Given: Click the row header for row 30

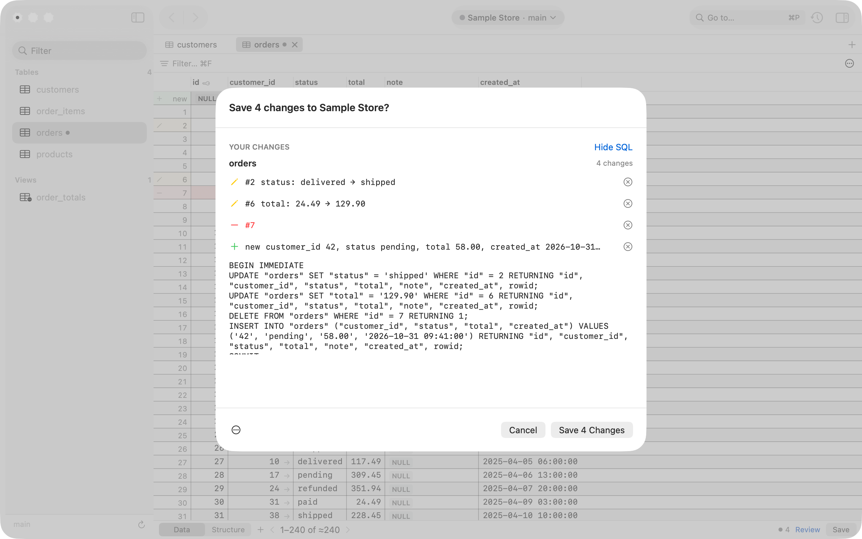Looking at the screenshot, I should click(172, 503).
